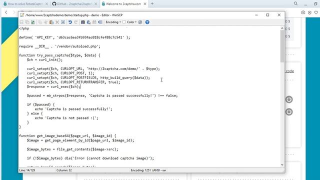This screenshot has height=180, width=320.
Task: Toggle the Color checkbox in editor toolbar
Action: click(124, 22)
